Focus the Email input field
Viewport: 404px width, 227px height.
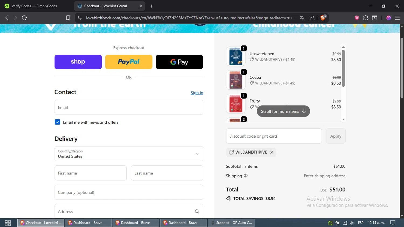(x=129, y=107)
